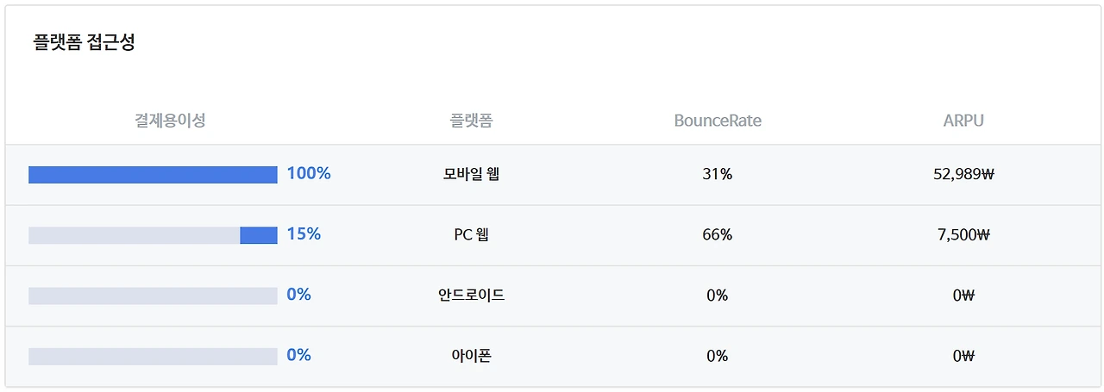Click the empty progress bar for 아이폰

(153, 356)
